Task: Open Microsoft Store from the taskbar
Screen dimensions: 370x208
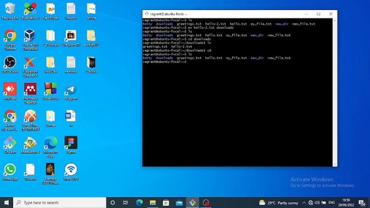Action: click(166, 203)
